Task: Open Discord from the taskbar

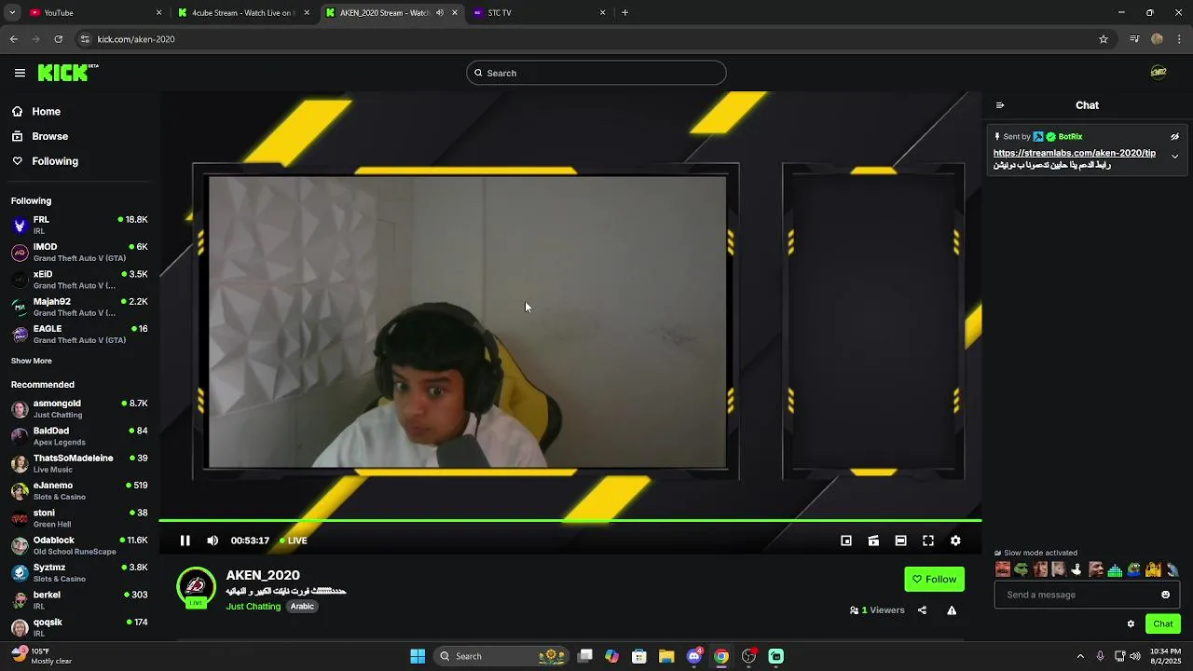Action: [x=693, y=656]
